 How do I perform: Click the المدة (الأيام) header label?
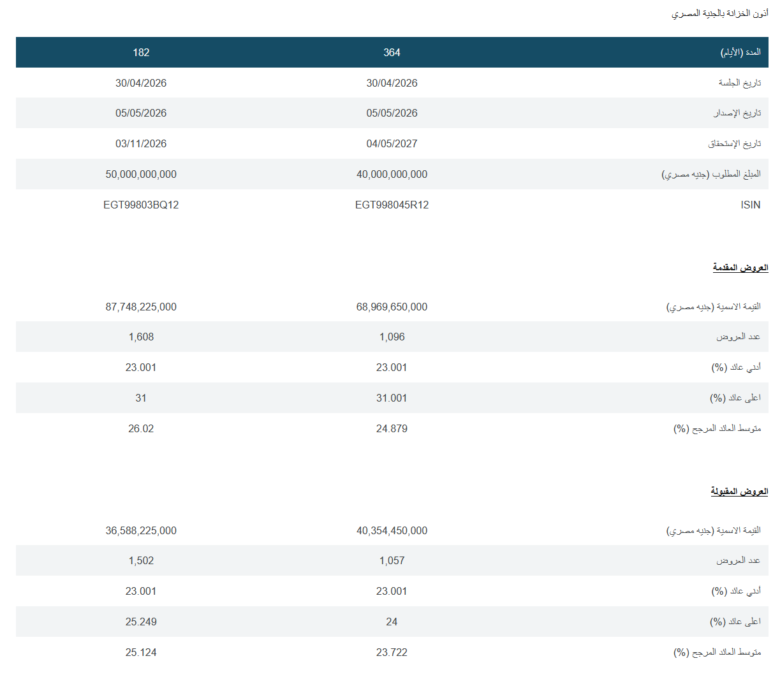740,52
